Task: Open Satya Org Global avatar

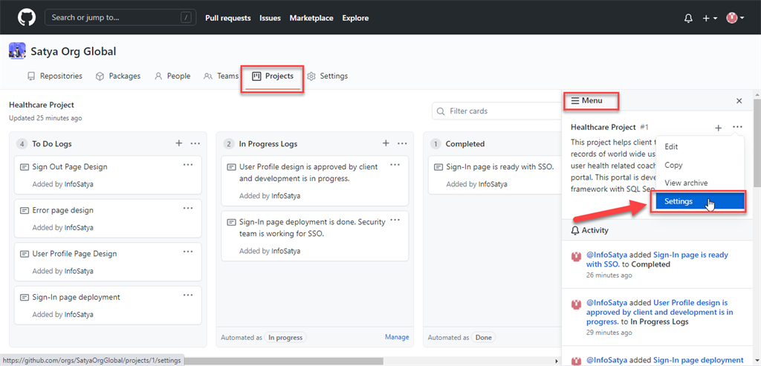Action: pos(17,51)
